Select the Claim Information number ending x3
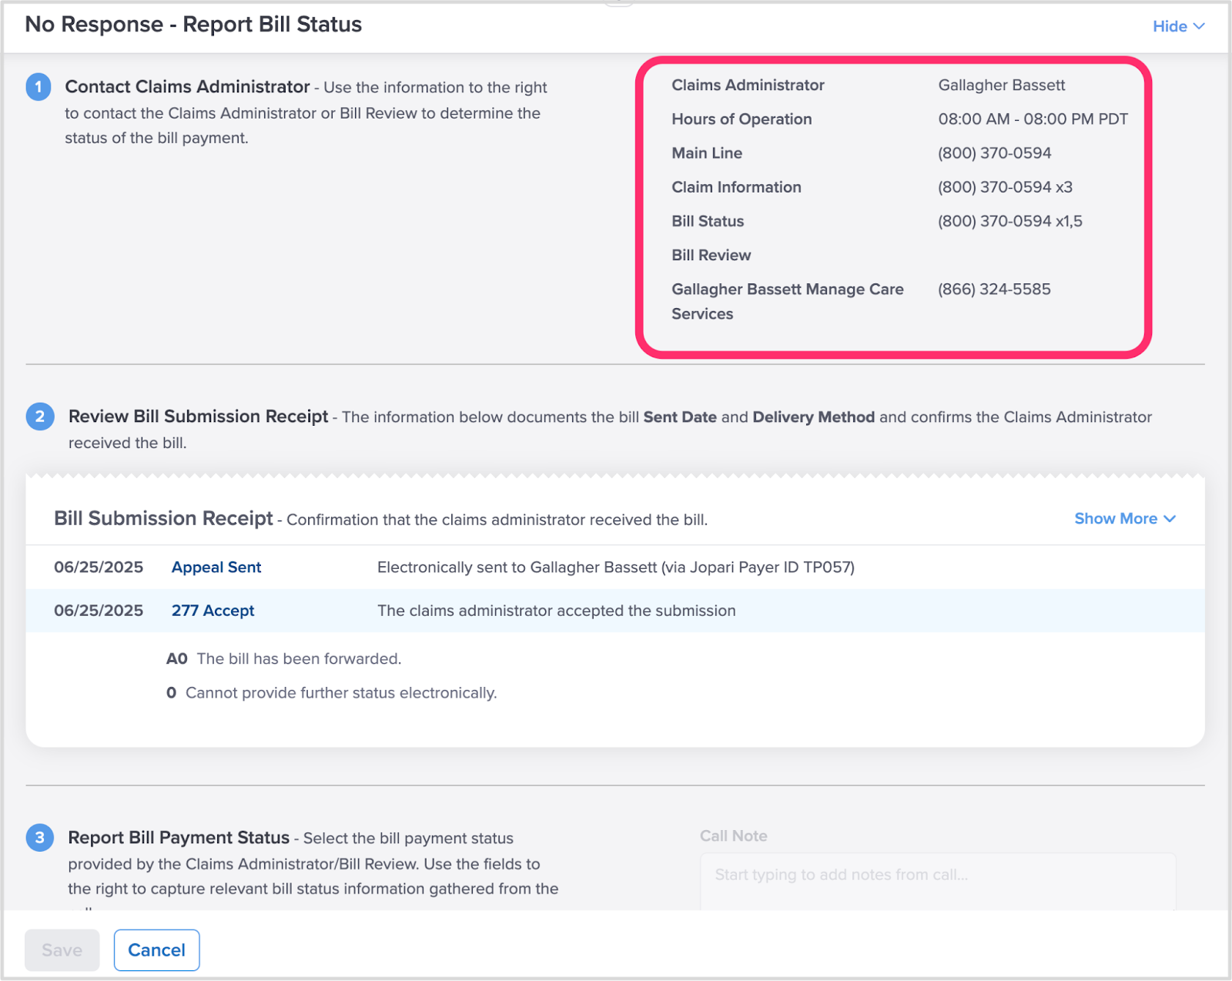The image size is (1232, 981). [x=1005, y=187]
